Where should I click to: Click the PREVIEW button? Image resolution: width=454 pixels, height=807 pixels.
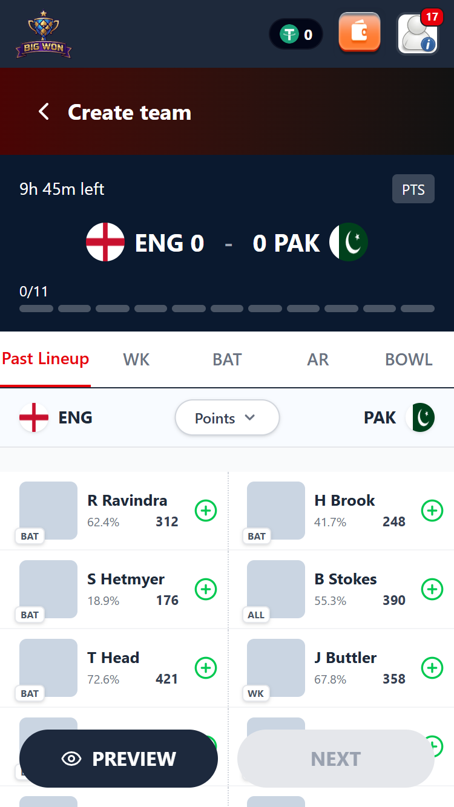point(119,759)
